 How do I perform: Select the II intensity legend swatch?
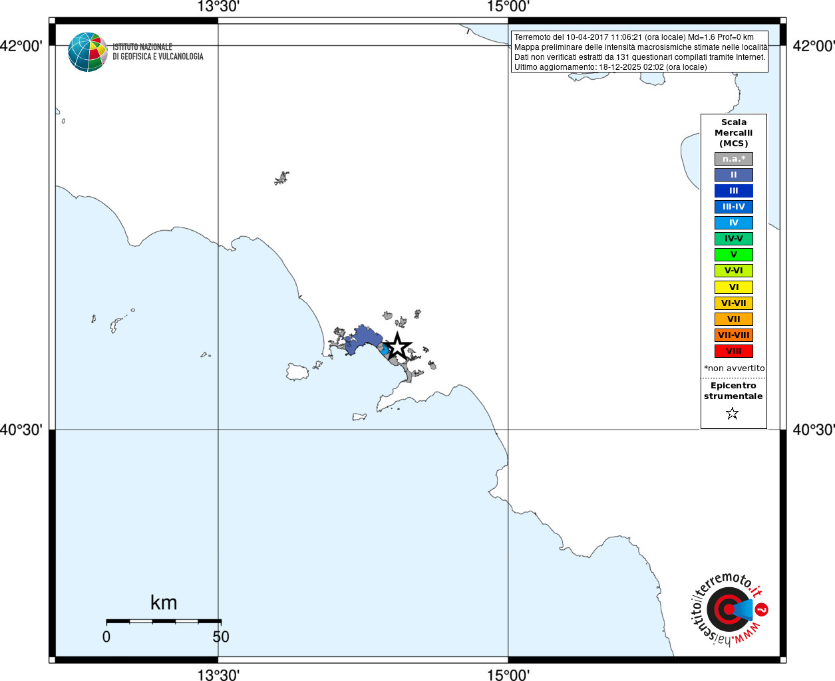734,175
